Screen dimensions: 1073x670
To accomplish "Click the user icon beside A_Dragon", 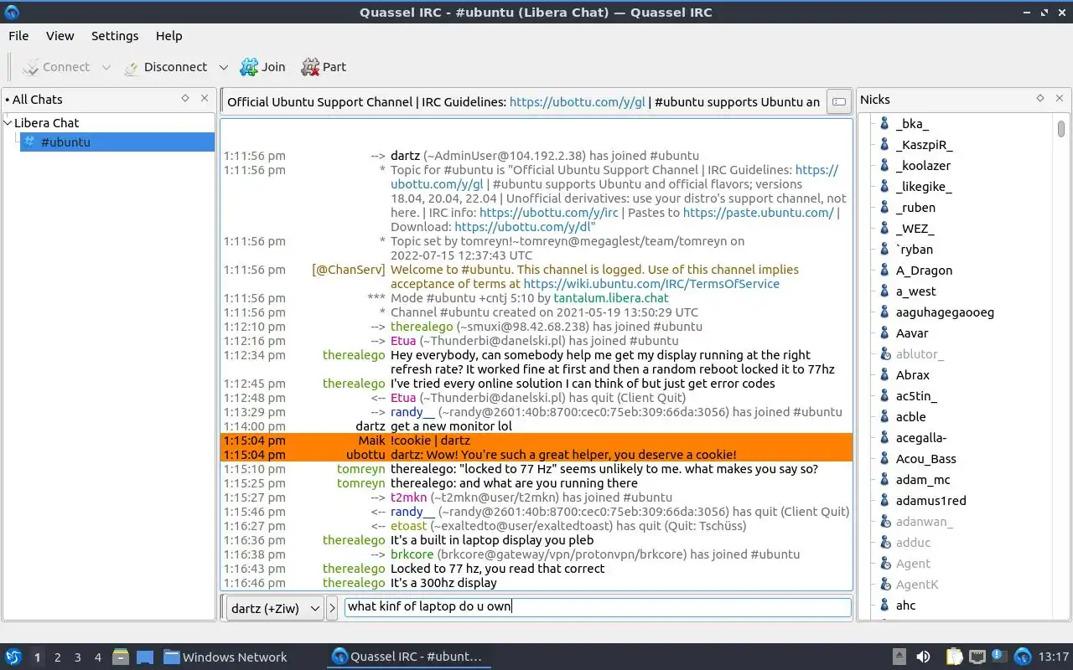I will [884, 271].
